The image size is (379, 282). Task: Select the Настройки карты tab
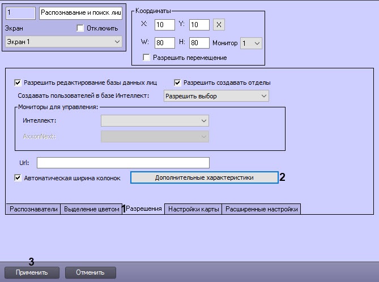pos(193,209)
